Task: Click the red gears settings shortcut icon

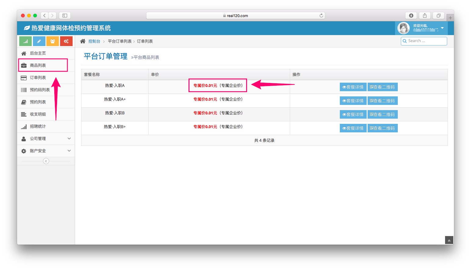Action: [x=66, y=41]
